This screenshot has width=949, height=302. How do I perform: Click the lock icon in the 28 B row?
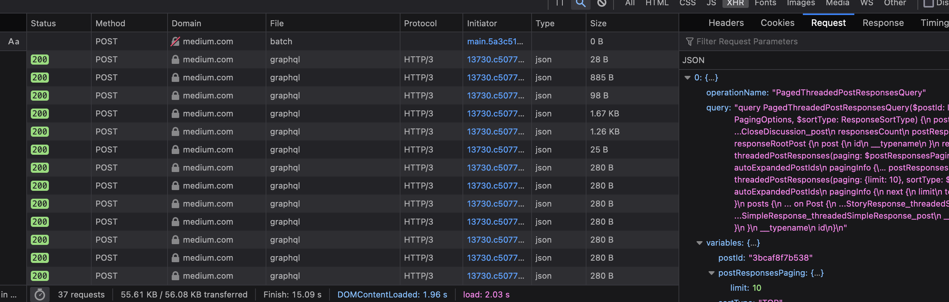[x=175, y=59]
